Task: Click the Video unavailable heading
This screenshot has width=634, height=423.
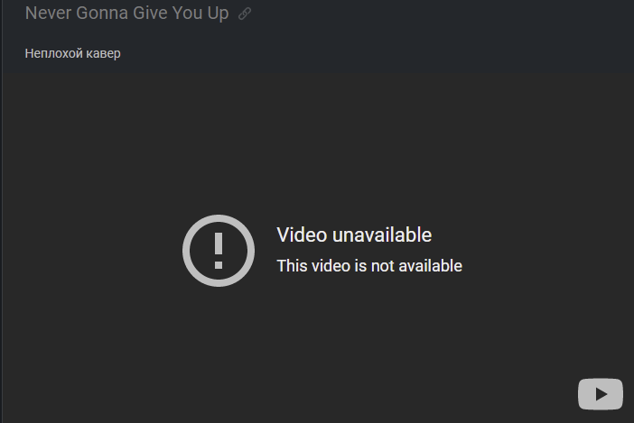Action: pyautogui.click(x=354, y=234)
